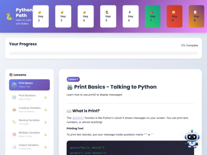Open the orange Day 9 card

(196, 16)
